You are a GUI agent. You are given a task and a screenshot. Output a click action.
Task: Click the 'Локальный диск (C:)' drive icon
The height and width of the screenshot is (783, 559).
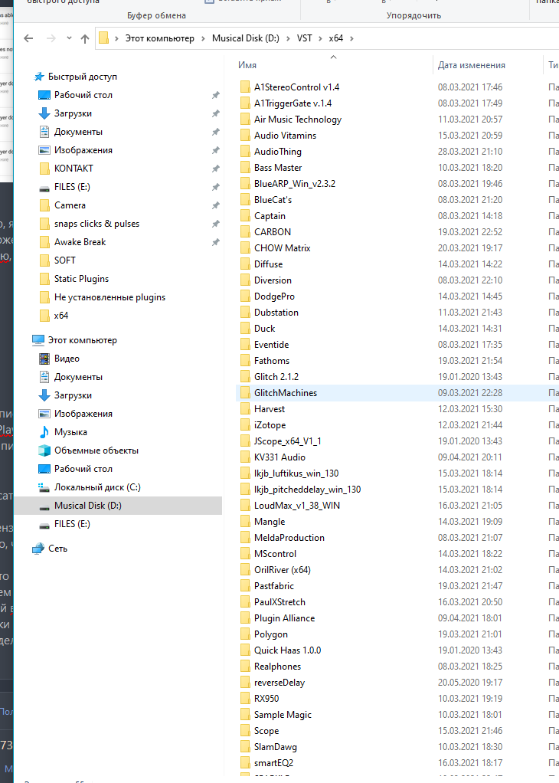tap(44, 487)
